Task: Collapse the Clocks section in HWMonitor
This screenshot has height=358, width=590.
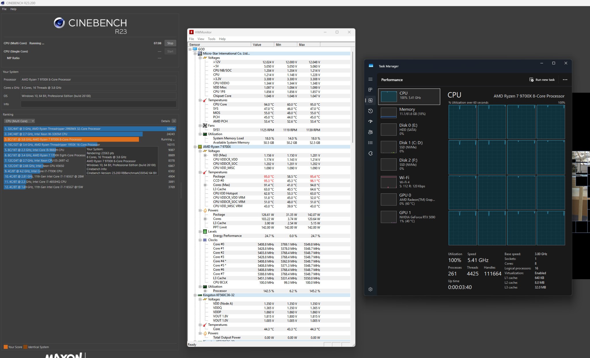Action: click(x=200, y=240)
